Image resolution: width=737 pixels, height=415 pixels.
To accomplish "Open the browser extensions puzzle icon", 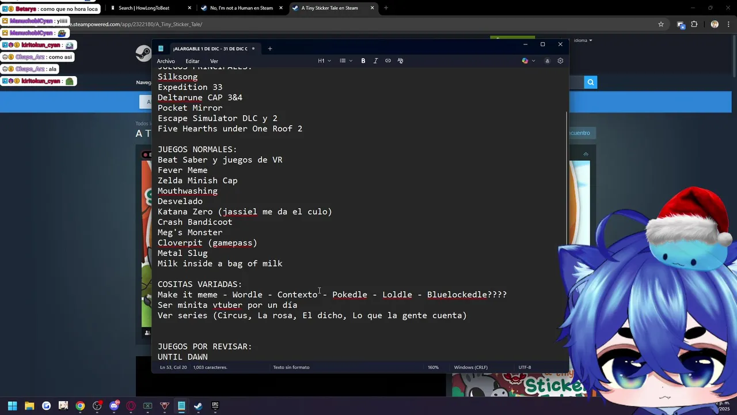I will coord(694,24).
